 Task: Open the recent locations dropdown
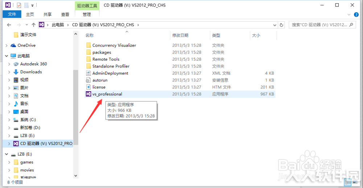pyautogui.click(x=26, y=25)
